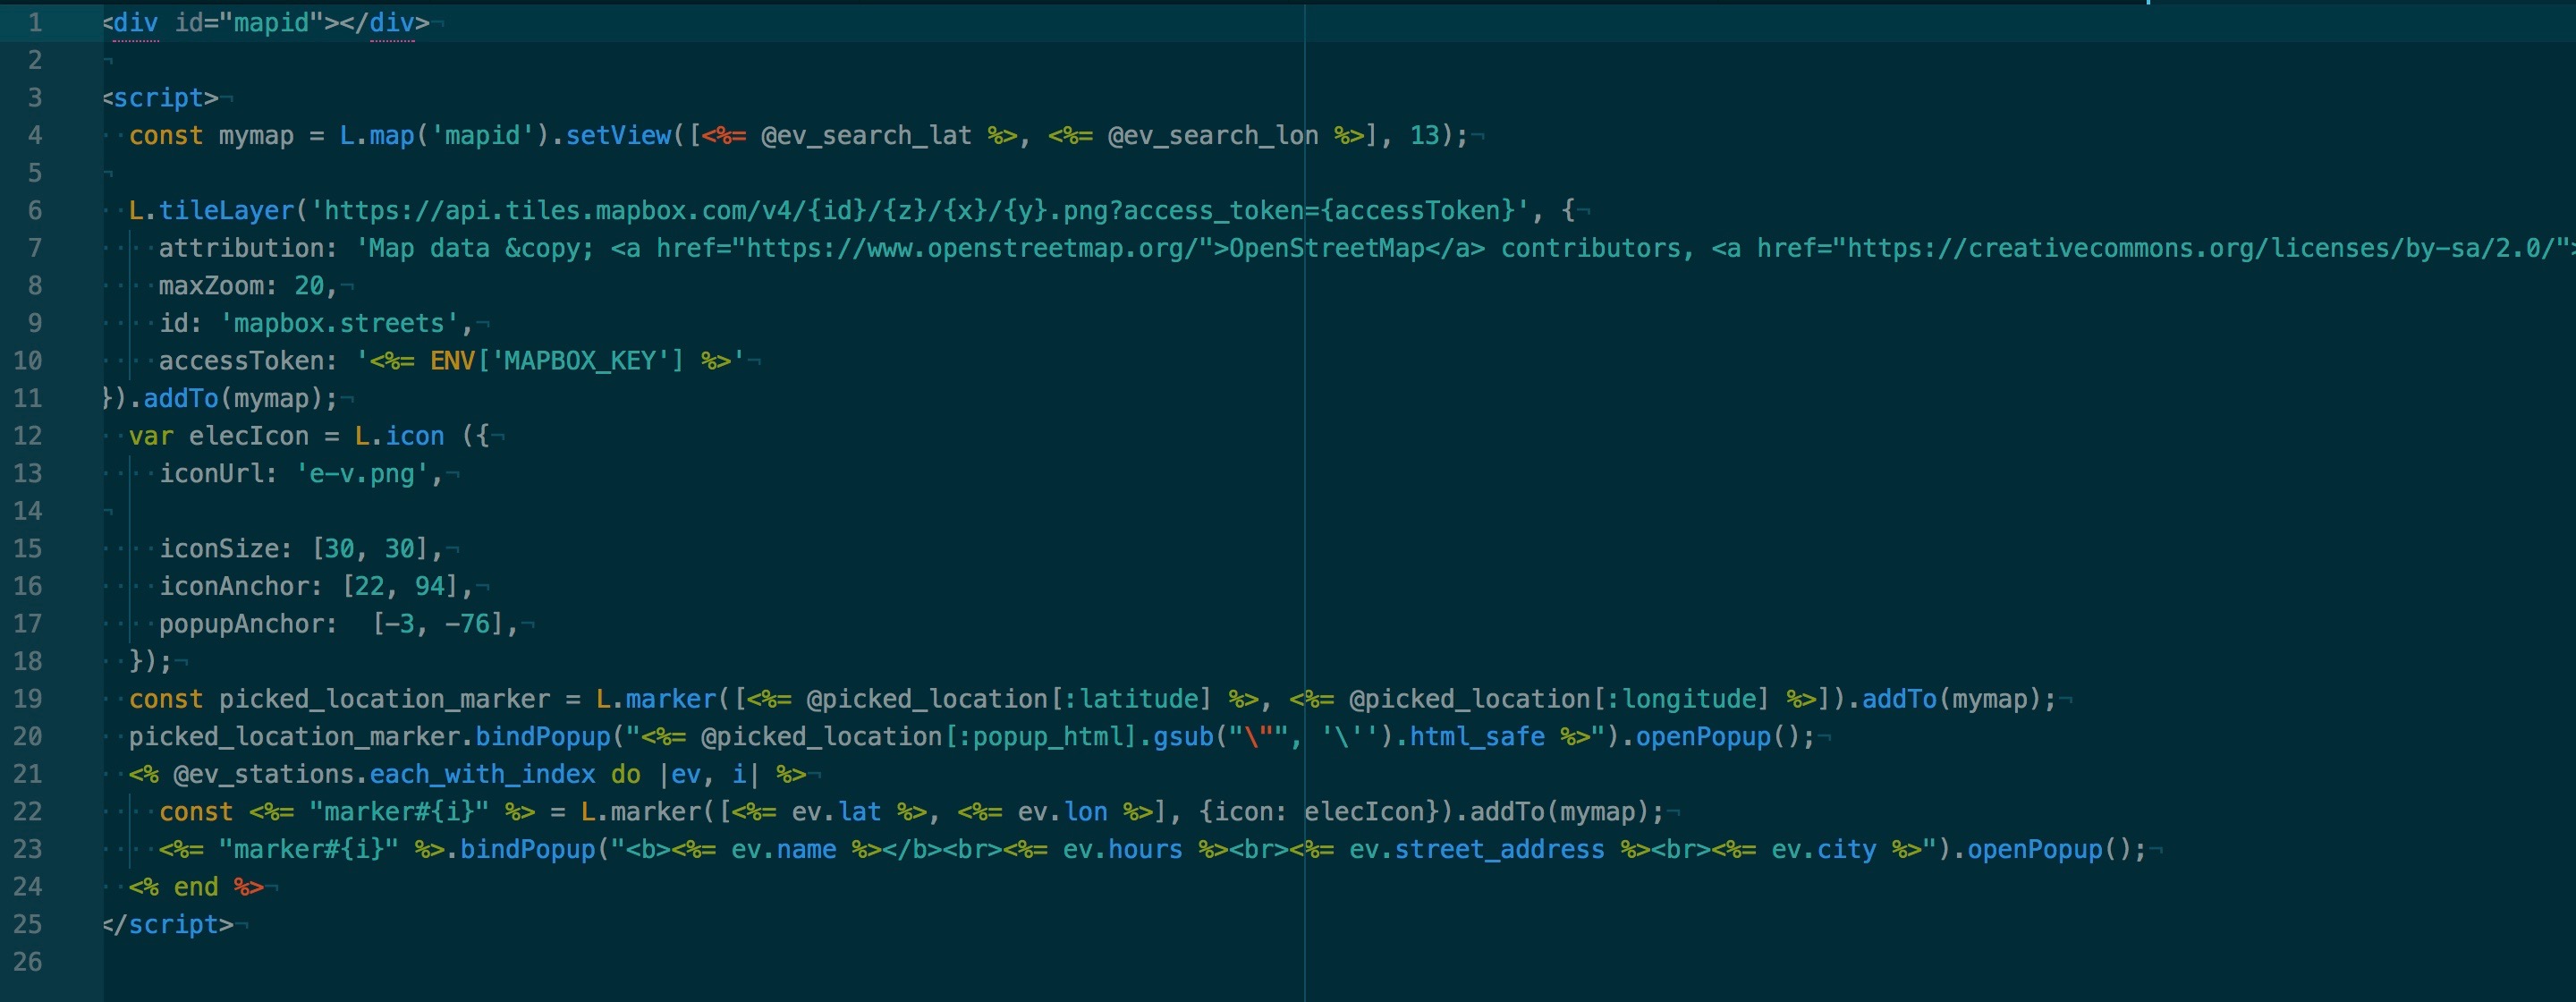Place cursor on the setView method call

point(618,136)
